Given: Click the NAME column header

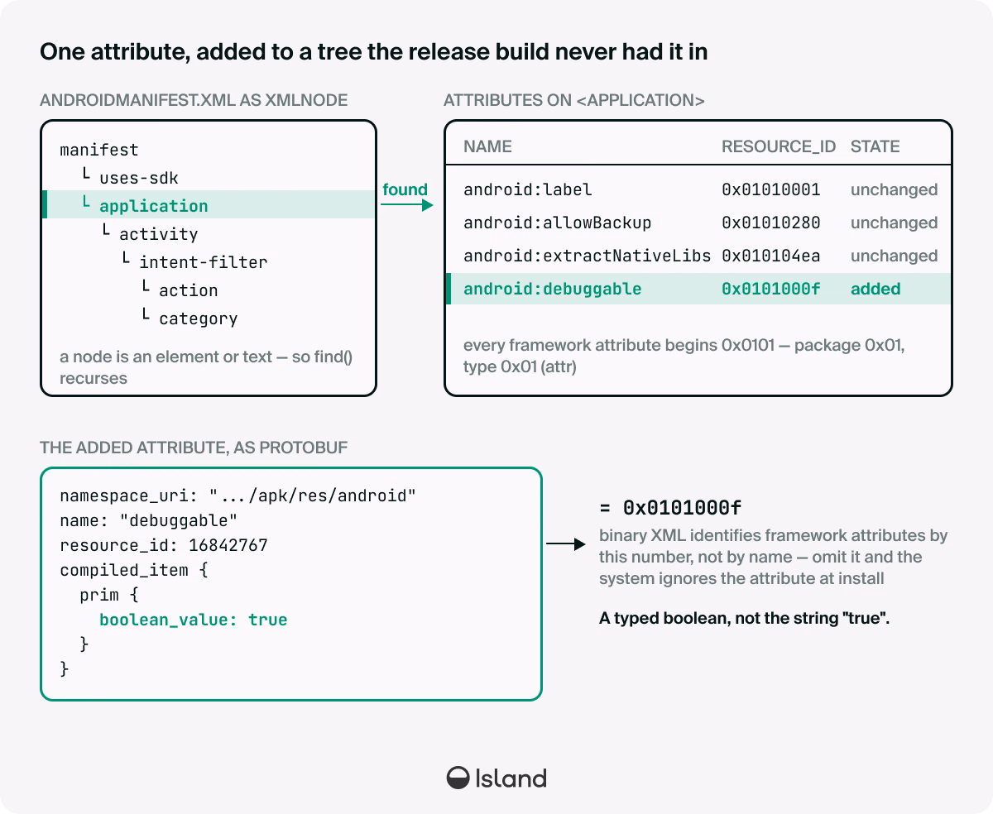Looking at the screenshot, I should coord(487,146).
